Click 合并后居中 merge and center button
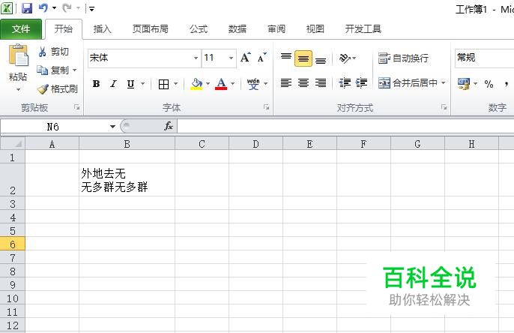 [408, 83]
